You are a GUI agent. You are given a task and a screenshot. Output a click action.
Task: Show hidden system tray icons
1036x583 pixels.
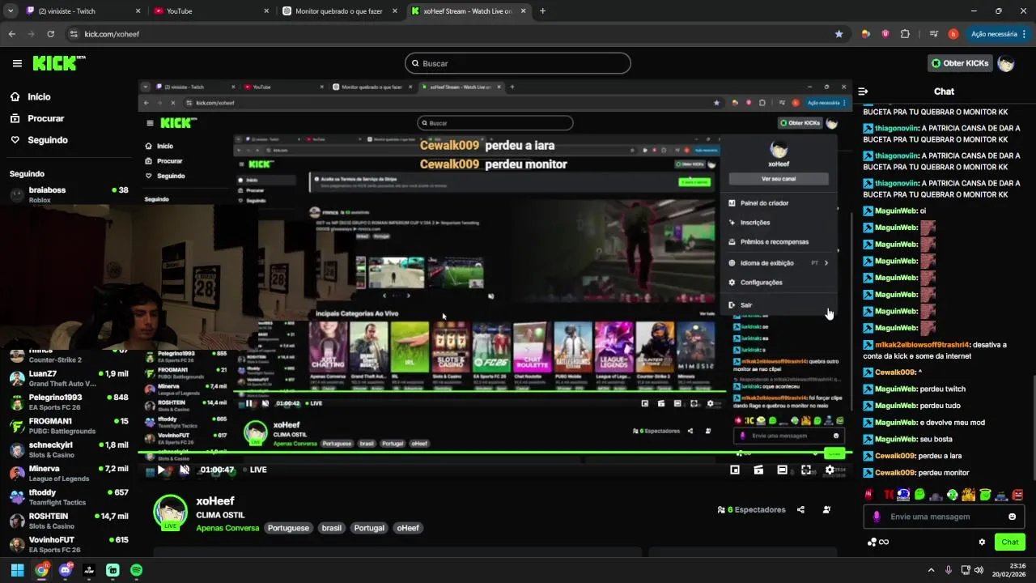click(x=931, y=570)
